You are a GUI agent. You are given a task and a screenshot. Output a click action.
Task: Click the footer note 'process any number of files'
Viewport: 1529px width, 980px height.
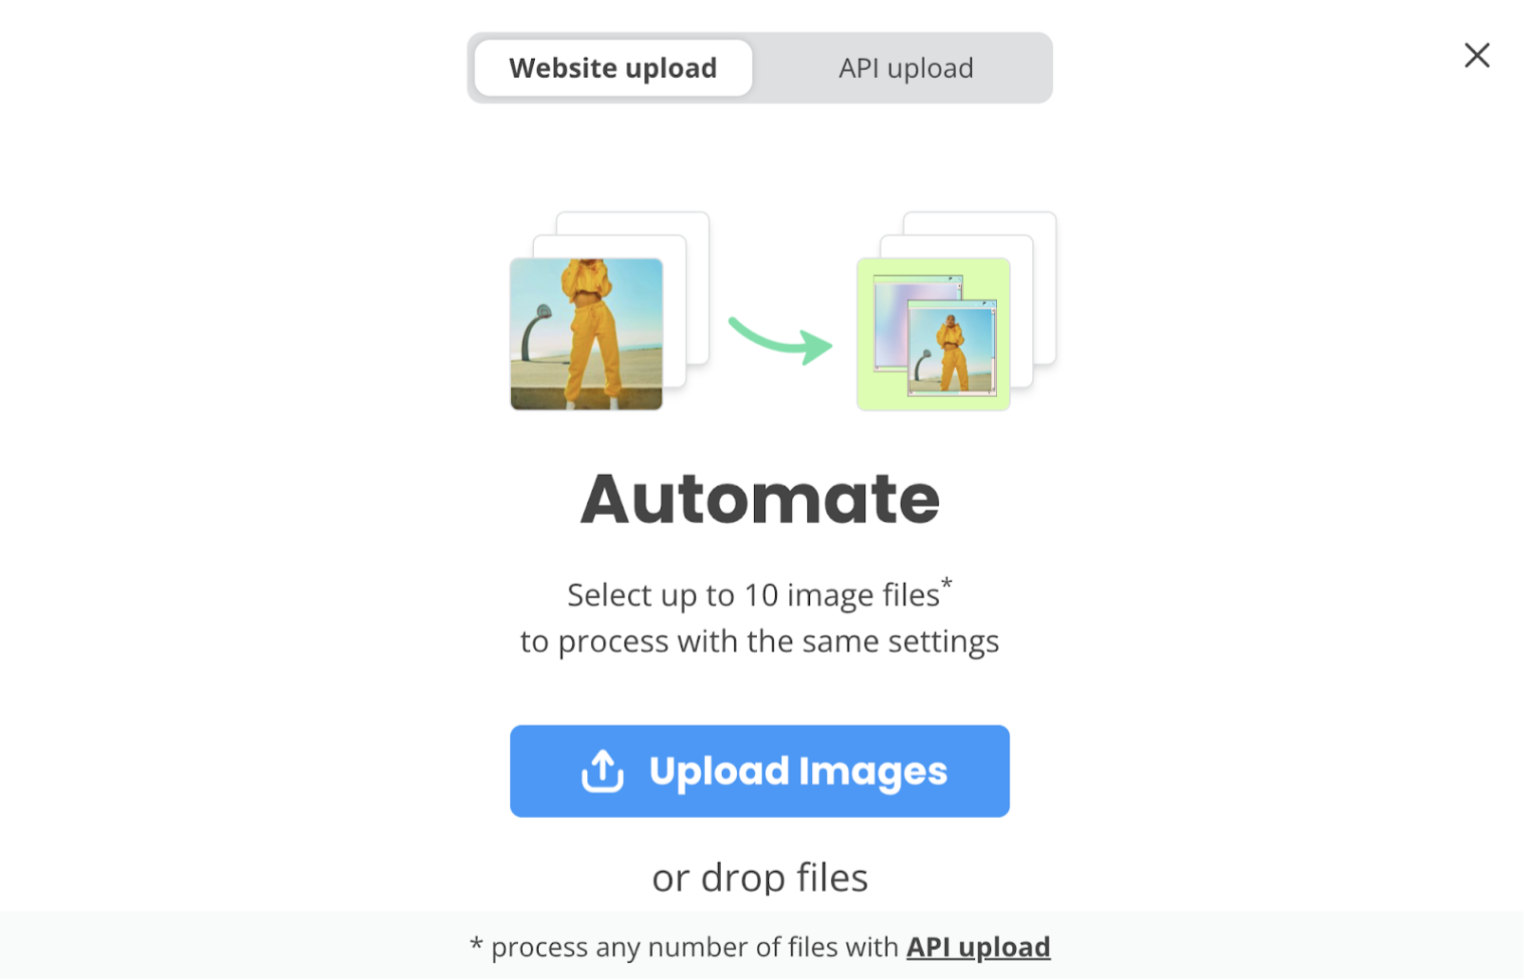696,949
